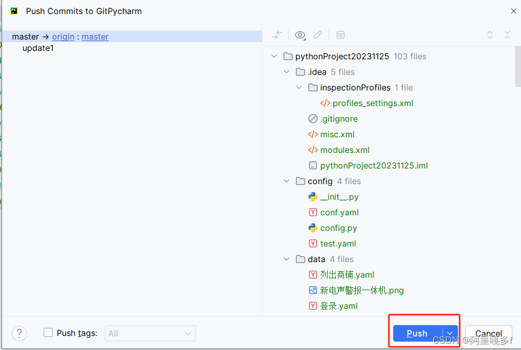Click the file tree vertical scrollbar
The image size is (521, 350).
point(518,67)
